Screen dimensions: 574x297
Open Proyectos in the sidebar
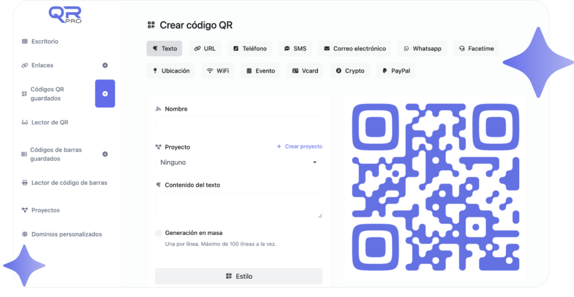[x=40, y=210]
